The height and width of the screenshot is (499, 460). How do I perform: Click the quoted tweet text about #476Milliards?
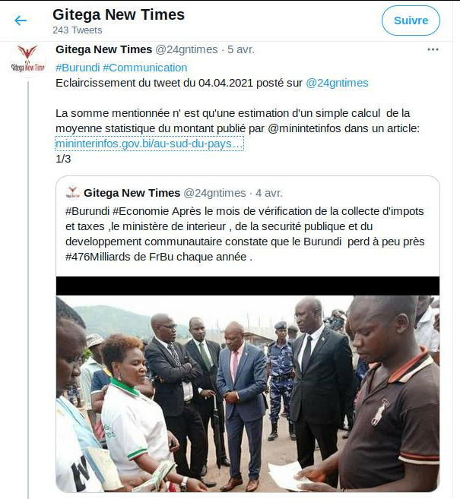[x=245, y=234]
